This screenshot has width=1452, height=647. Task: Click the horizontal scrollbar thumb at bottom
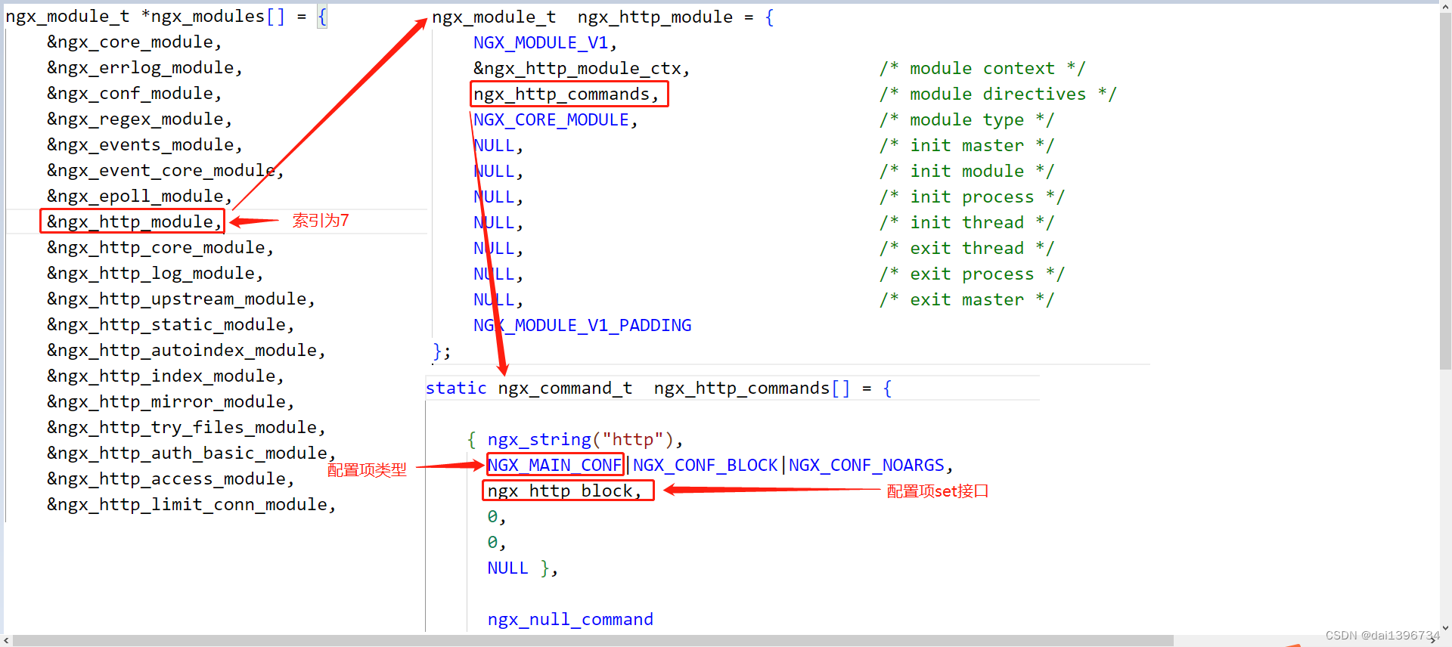click(x=593, y=640)
